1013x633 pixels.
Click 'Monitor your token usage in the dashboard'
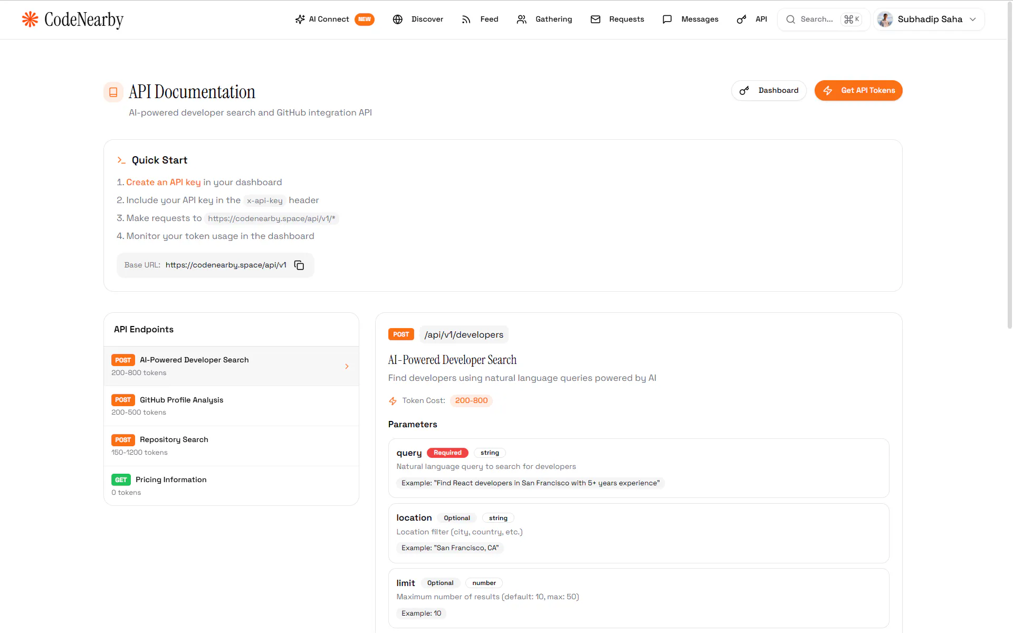point(220,236)
